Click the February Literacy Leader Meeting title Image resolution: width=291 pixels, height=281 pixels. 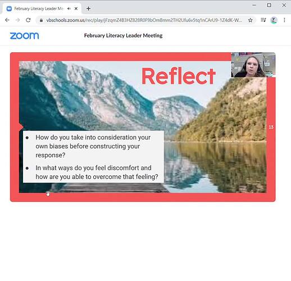(x=123, y=35)
